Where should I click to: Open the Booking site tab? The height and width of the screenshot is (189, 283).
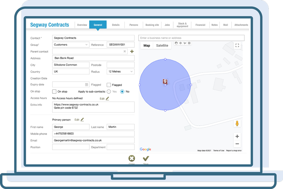pos(152,25)
